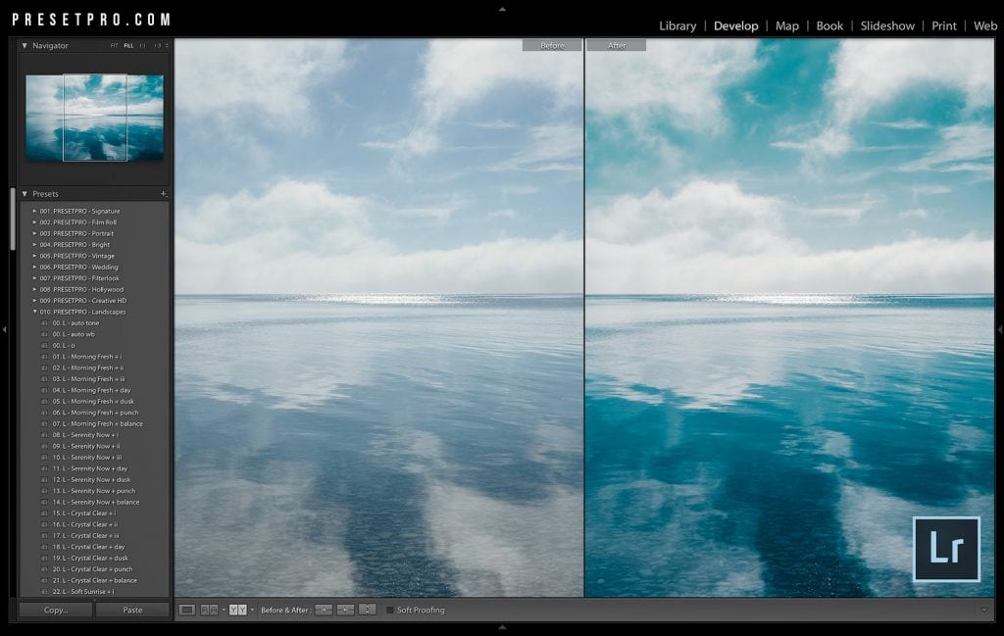This screenshot has height=636, width=1004.
Task: Open the Book module
Action: [829, 26]
